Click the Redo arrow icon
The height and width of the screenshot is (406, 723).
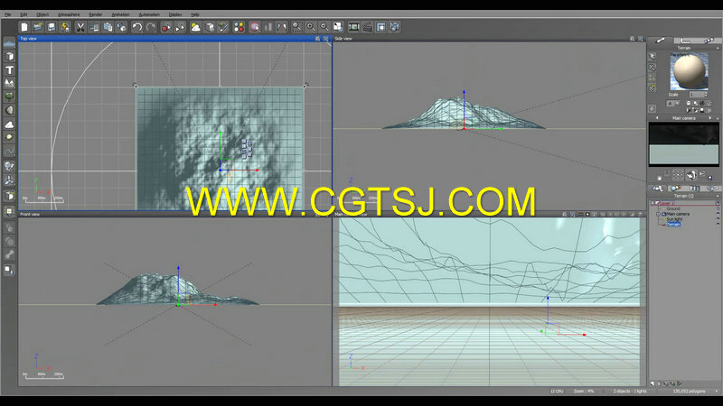click(151, 27)
